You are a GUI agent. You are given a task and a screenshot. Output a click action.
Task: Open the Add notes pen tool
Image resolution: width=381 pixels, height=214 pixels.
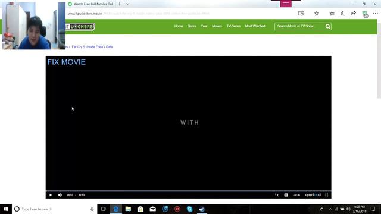(x=343, y=14)
